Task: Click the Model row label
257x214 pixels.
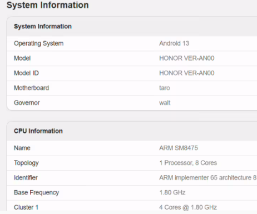Action: tap(22, 58)
